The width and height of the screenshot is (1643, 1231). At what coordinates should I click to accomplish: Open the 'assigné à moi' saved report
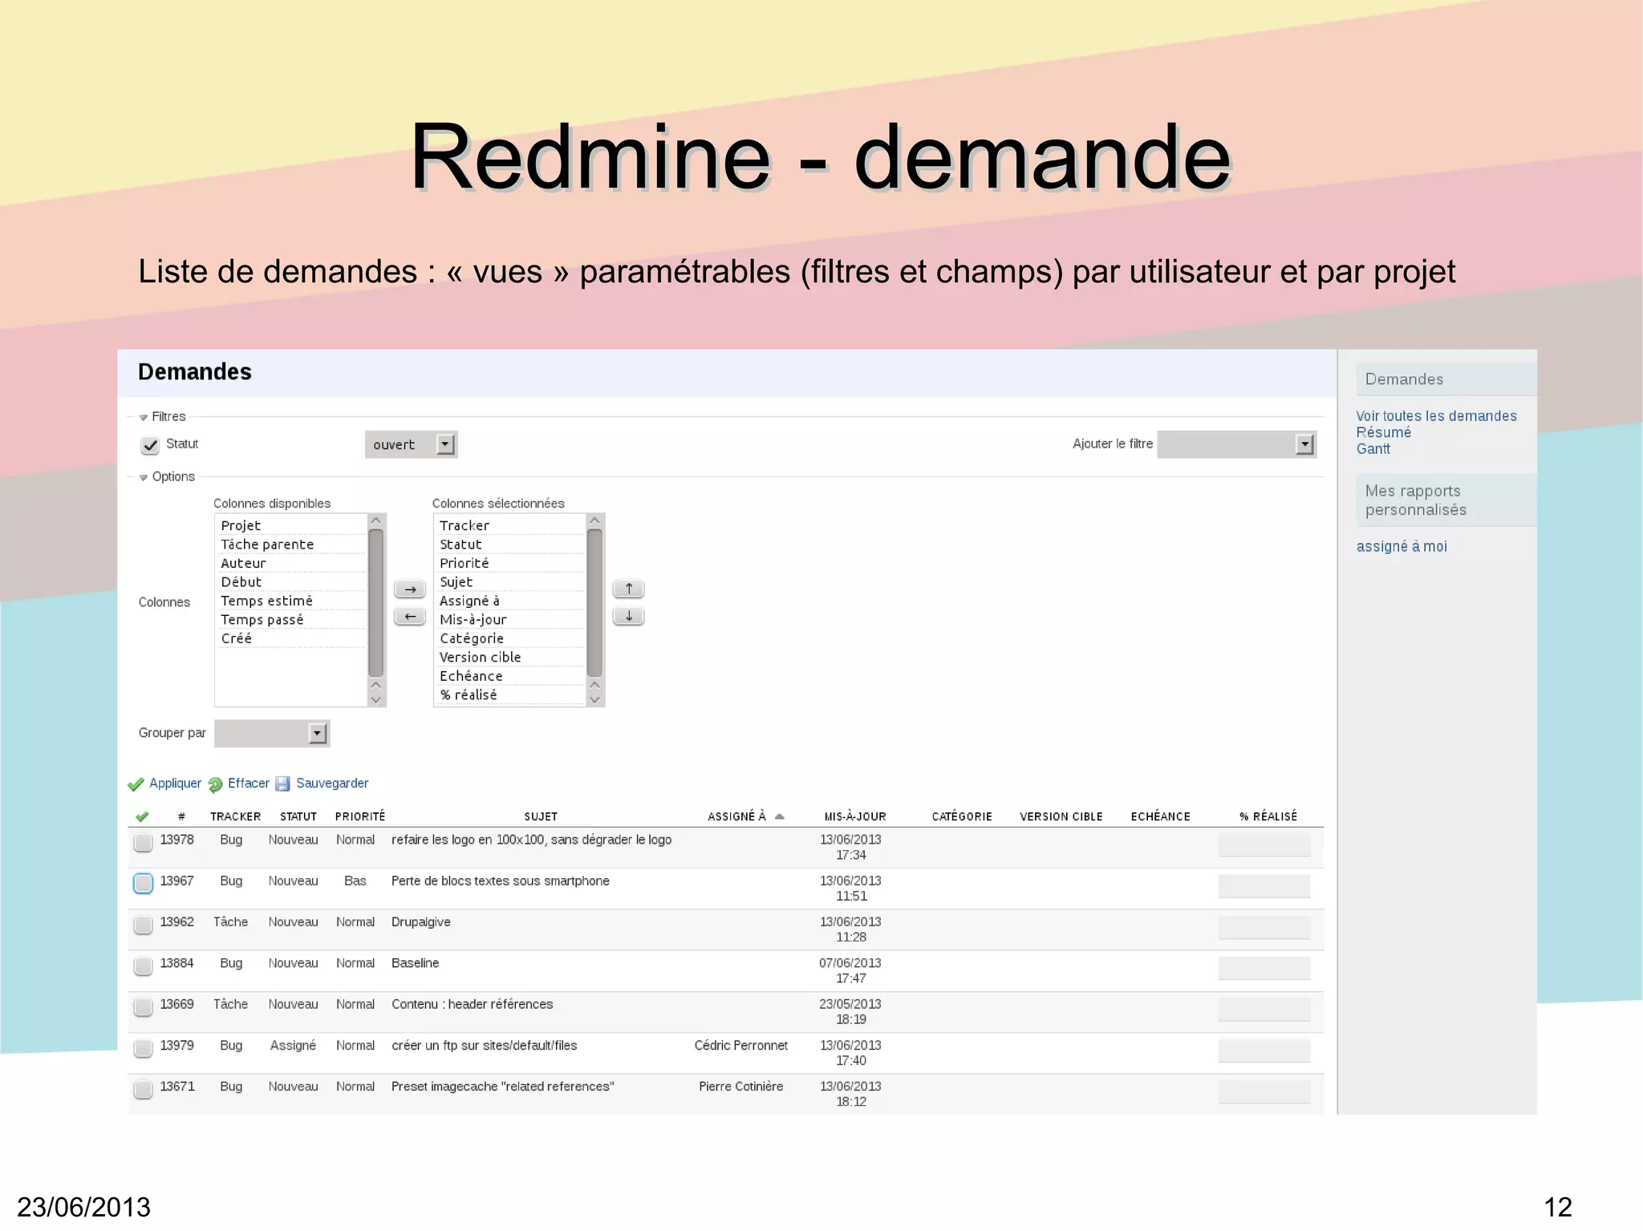click(1402, 546)
